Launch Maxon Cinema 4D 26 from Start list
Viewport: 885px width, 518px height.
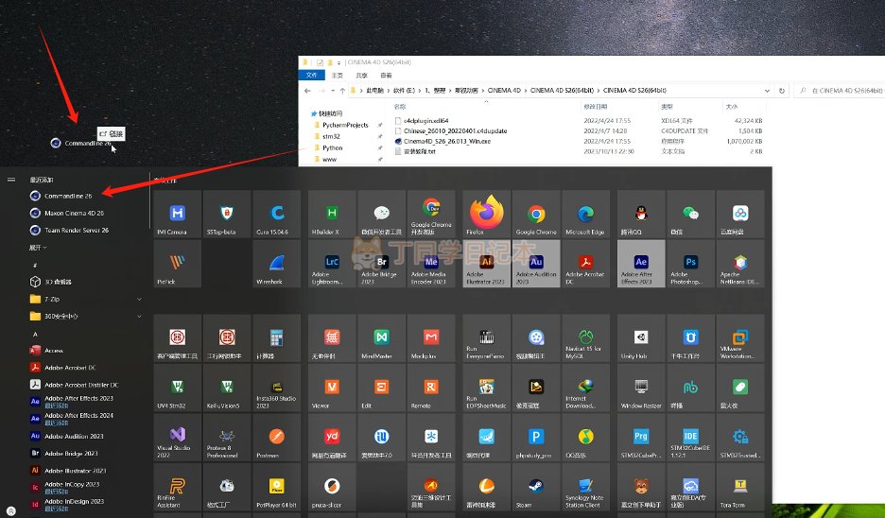(x=74, y=213)
